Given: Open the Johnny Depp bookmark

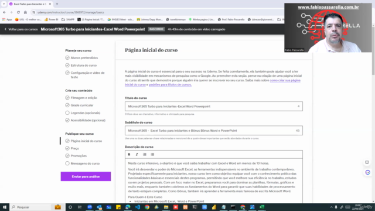Looking at the screenshot, I should click(x=150, y=19).
